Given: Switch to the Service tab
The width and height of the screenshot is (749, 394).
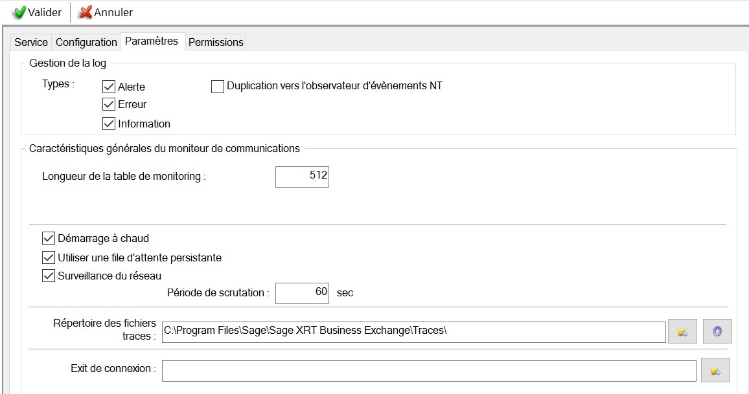Looking at the screenshot, I should (x=31, y=42).
